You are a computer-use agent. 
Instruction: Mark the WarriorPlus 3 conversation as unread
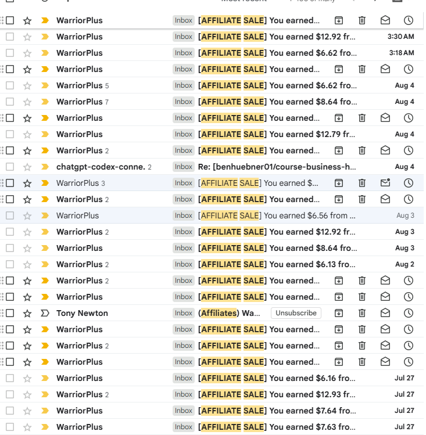385,182
